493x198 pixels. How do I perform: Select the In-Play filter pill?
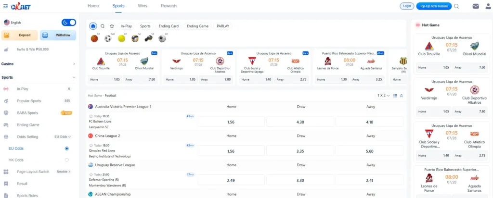126,26
